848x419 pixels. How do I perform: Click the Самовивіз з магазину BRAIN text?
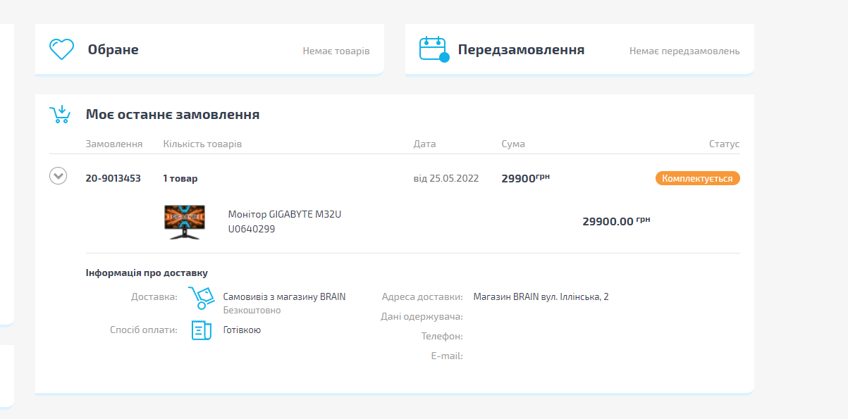[284, 297]
